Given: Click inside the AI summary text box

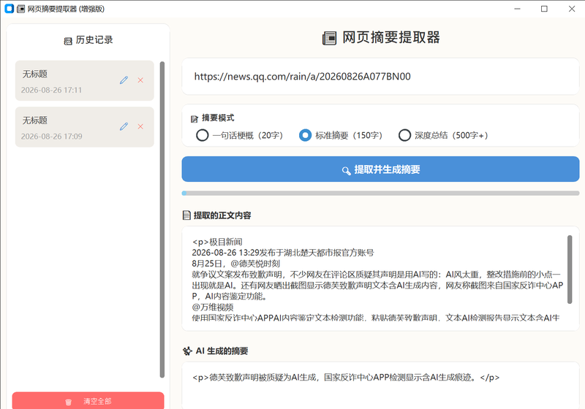Looking at the screenshot, I should point(380,386).
